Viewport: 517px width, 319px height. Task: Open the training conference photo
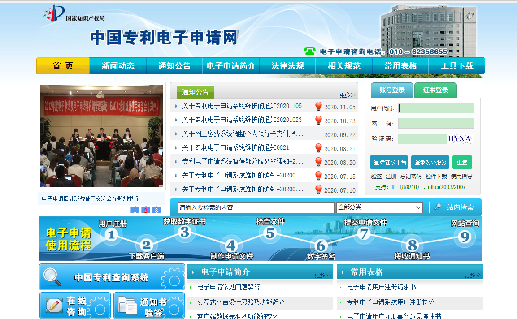101,136
